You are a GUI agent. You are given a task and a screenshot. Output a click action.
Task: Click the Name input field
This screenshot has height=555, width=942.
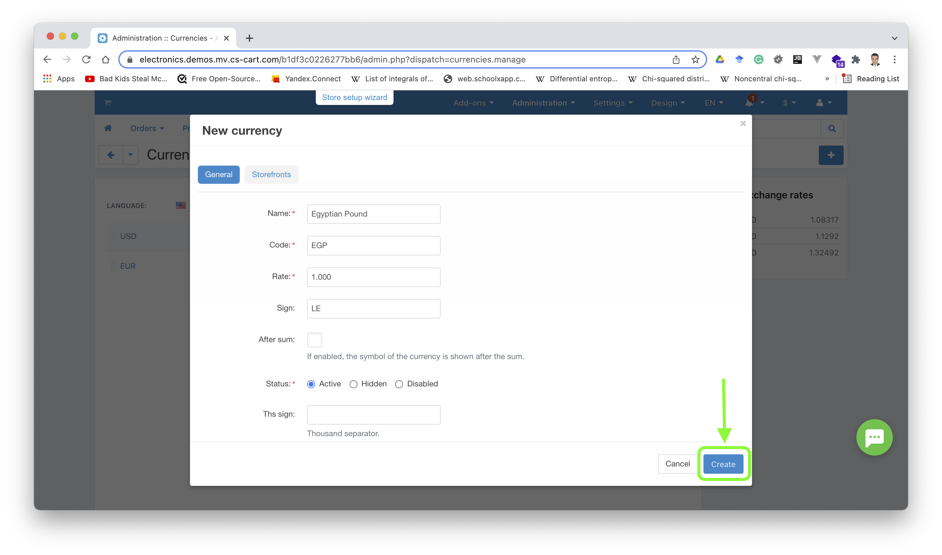[x=374, y=213]
